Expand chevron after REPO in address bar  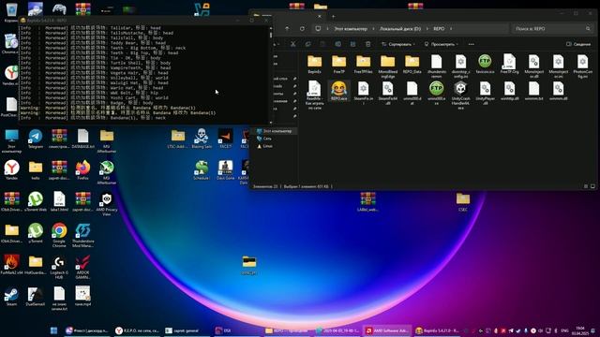[451, 29]
